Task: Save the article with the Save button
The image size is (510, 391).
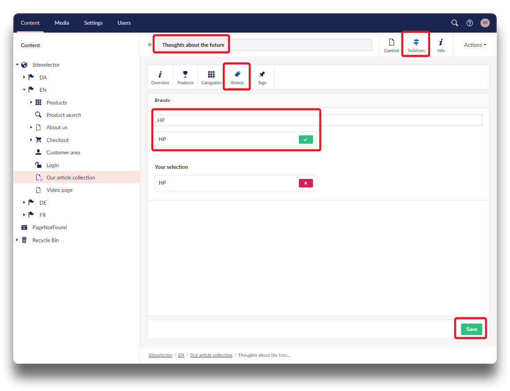Action: [x=471, y=329]
